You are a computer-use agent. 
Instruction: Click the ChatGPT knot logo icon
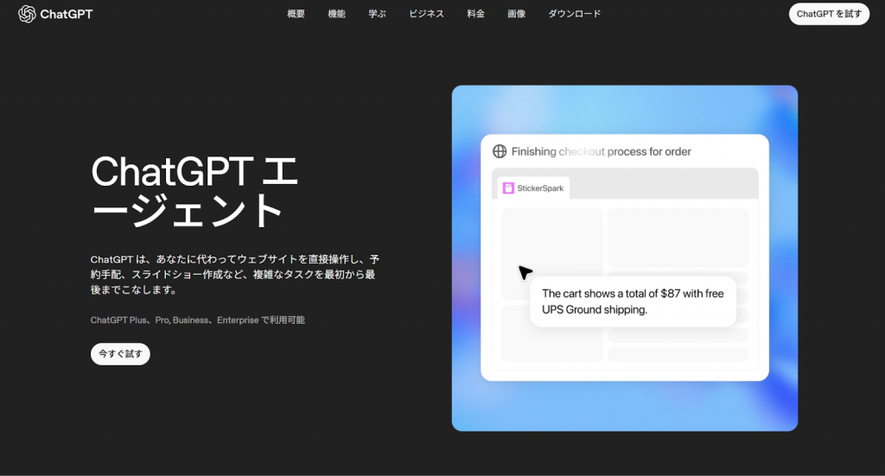tap(26, 14)
